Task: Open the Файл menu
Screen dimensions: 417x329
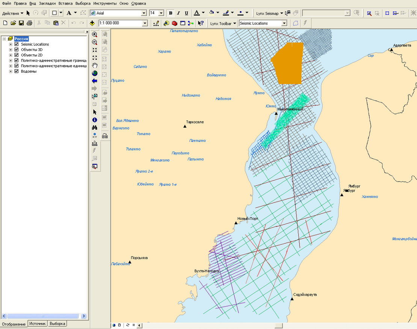Action: (6, 3)
